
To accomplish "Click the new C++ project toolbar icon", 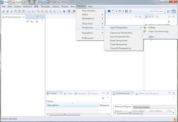I will coord(20,11).
